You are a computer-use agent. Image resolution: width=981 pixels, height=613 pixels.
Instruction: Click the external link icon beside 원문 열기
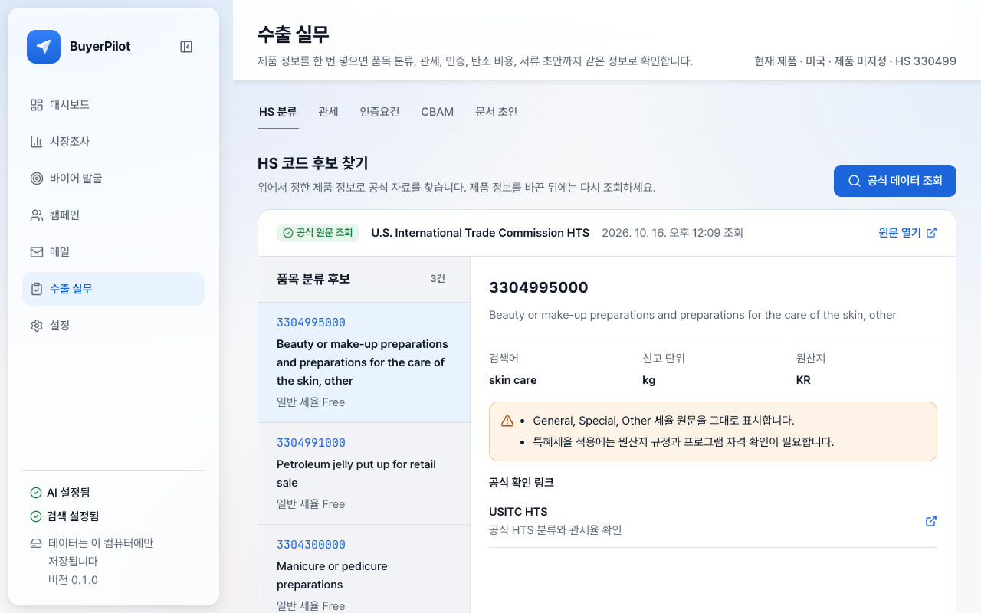coord(932,233)
